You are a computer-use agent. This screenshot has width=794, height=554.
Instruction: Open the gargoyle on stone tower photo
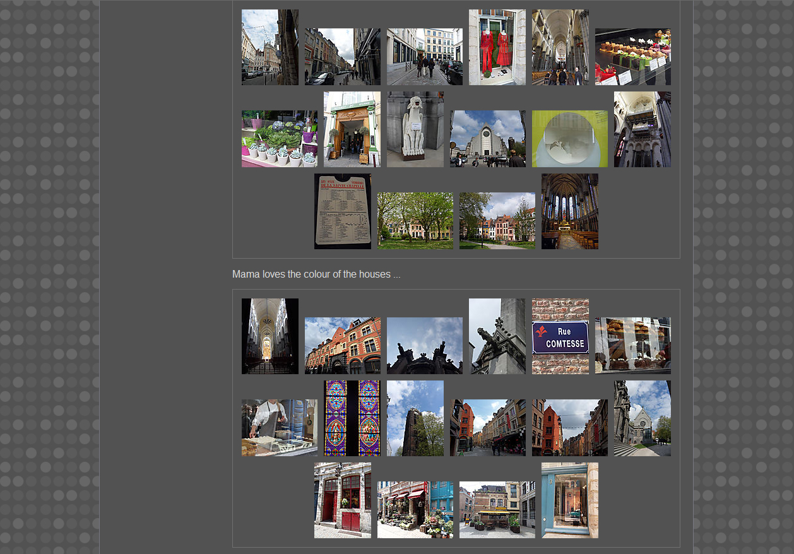pyautogui.click(x=497, y=336)
